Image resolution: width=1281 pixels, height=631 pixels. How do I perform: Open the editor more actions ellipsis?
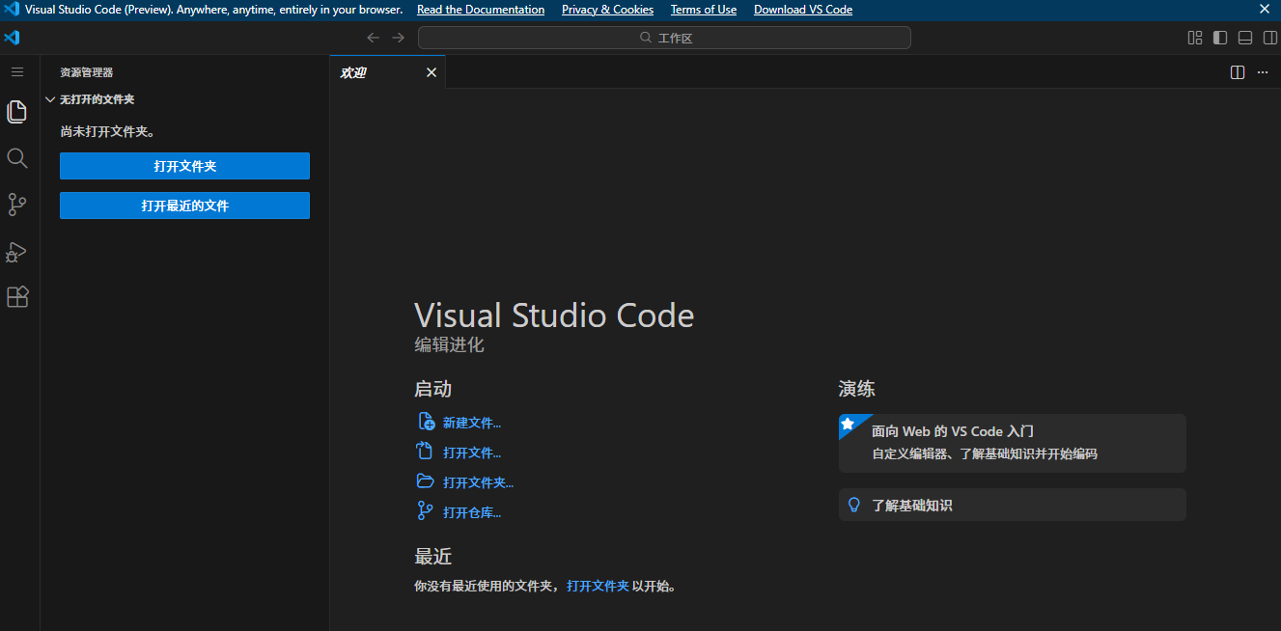click(x=1263, y=72)
